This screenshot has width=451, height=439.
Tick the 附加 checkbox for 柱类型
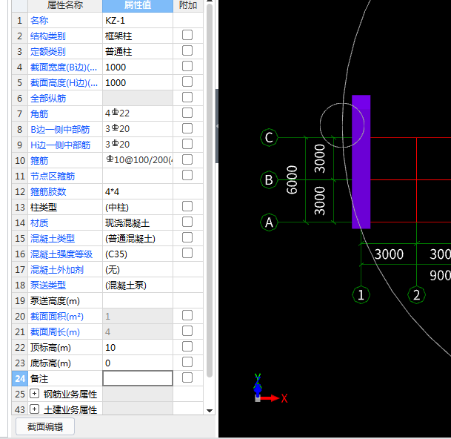click(x=187, y=207)
